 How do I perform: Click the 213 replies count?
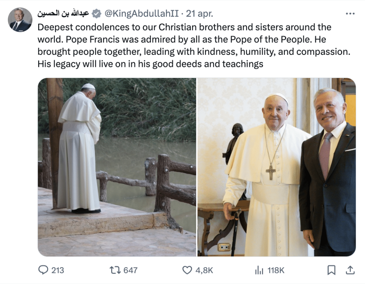57,270
